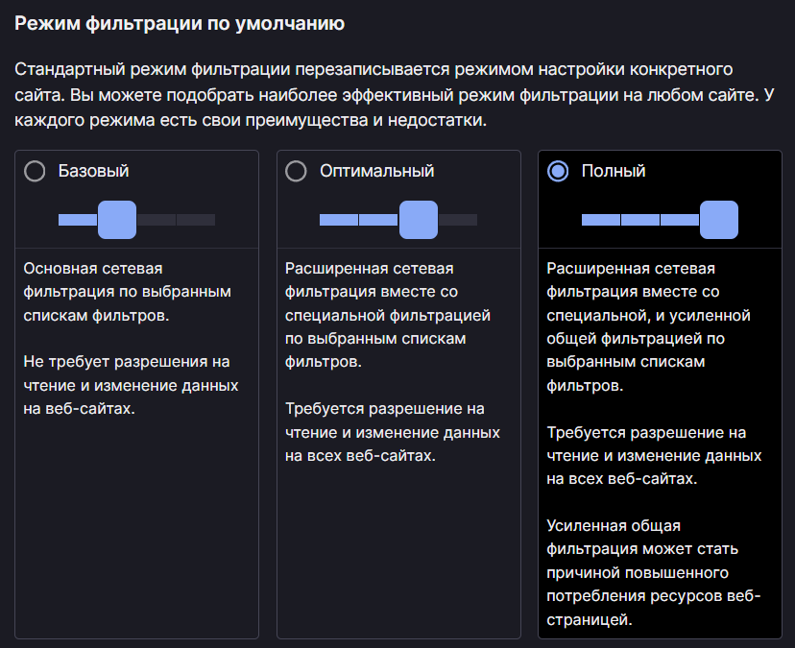Screen dimensions: 795x648
Task: Click the heading Режим фильтрации по умолчанию
Action: pos(180,22)
